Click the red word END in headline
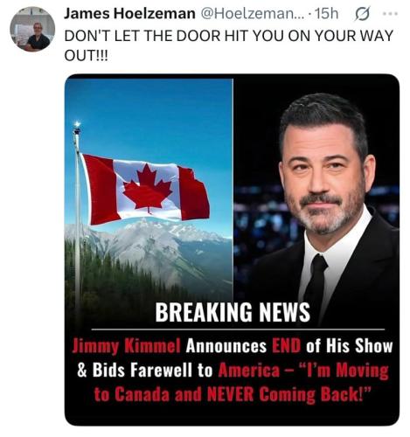Viewport: 410px width, 437px height. pos(286,346)
